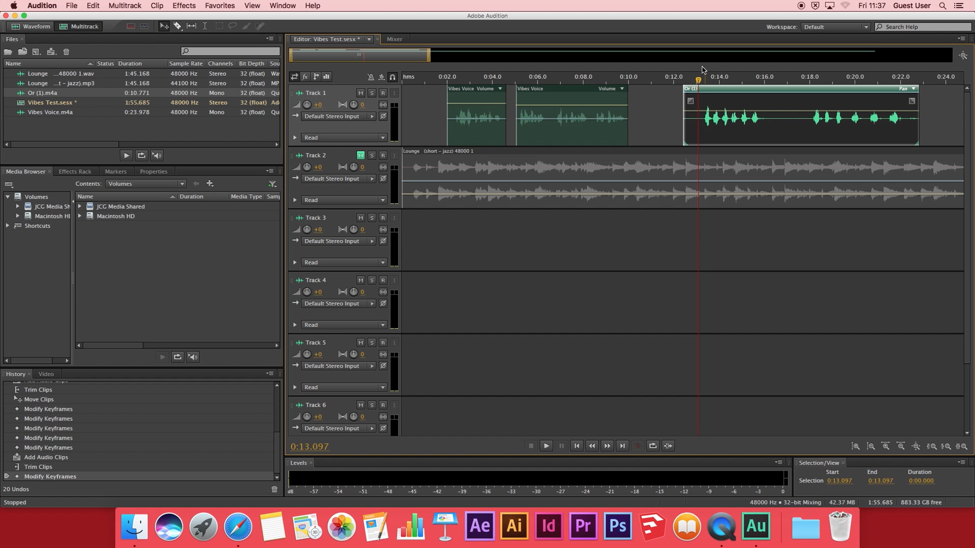This screenshot has width=975, height=548.
Task: Switch to the Effects Rack tab
Action: pos(75,171)
